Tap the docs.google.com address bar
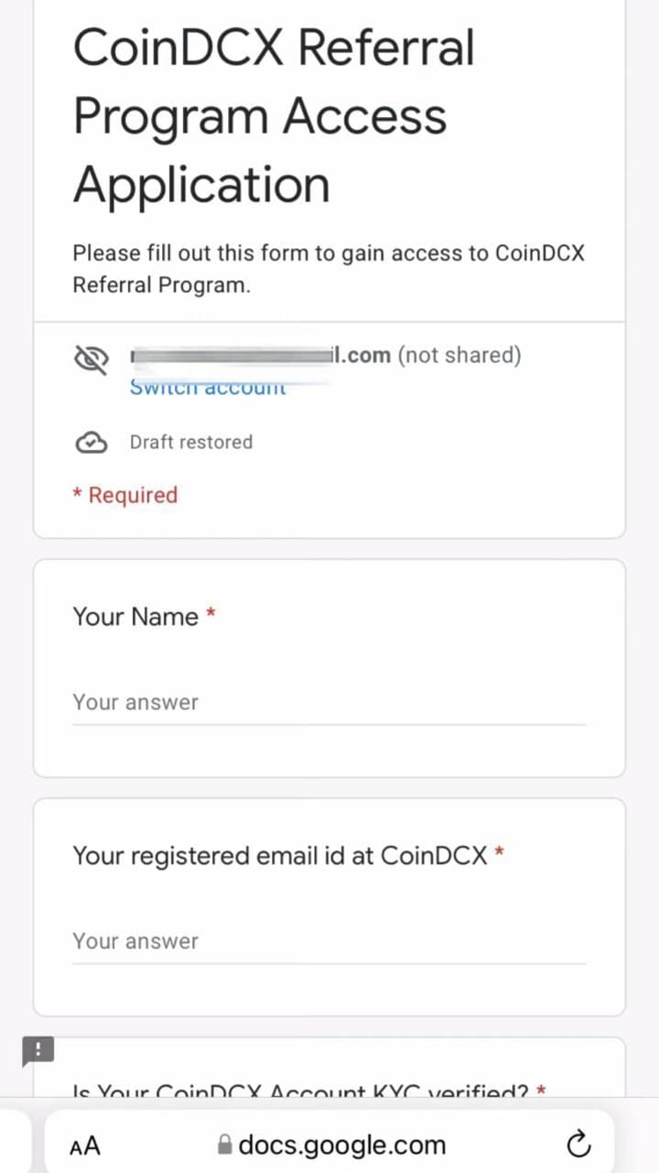This screenshot has width=659, height=1173. tap(340, 1145)
